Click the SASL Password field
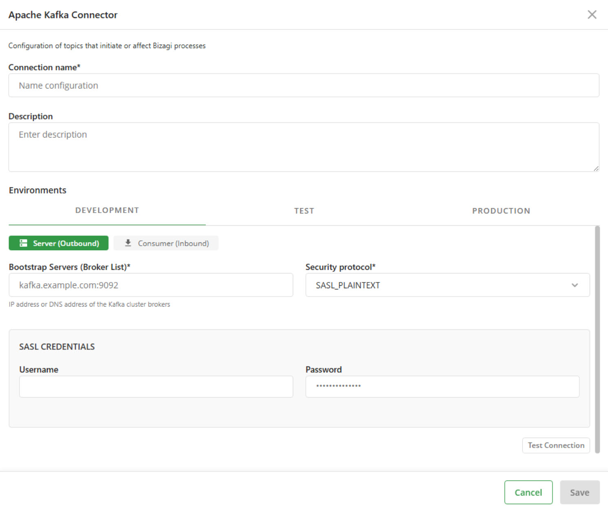608x511 pixels. pyautogui.click(x=442, y=387)
